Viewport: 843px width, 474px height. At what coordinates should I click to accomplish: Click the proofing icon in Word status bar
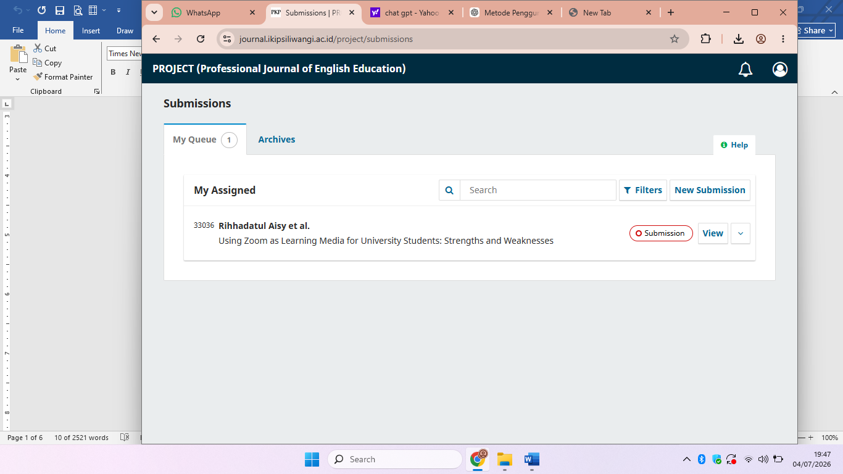point(125,437)
